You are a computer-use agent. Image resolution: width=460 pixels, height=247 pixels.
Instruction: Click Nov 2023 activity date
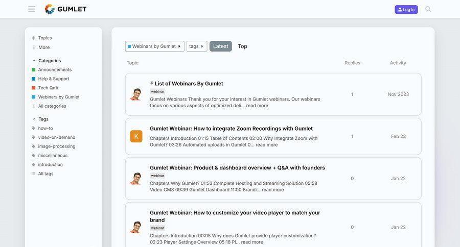click(398, 94)
